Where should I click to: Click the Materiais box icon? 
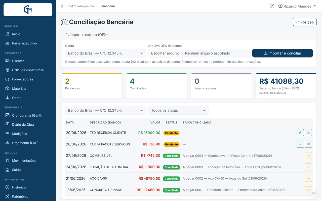coord(7,88)
